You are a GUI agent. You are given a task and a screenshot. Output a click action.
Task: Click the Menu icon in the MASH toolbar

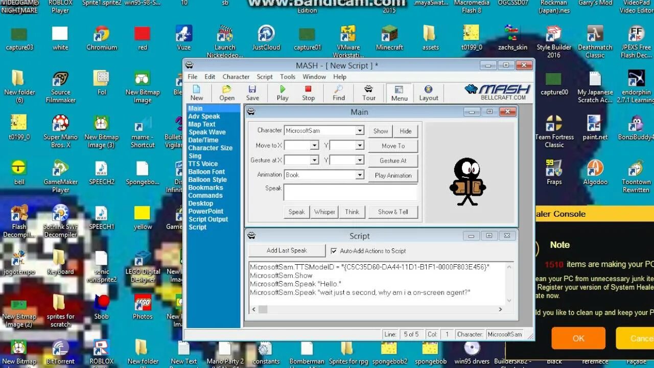point(399,93)
